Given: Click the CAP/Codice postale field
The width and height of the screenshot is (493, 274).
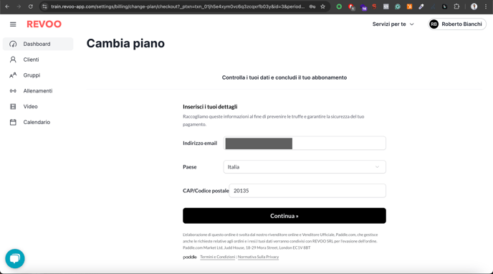Looking at the screenshot, I should pos(307,191).
